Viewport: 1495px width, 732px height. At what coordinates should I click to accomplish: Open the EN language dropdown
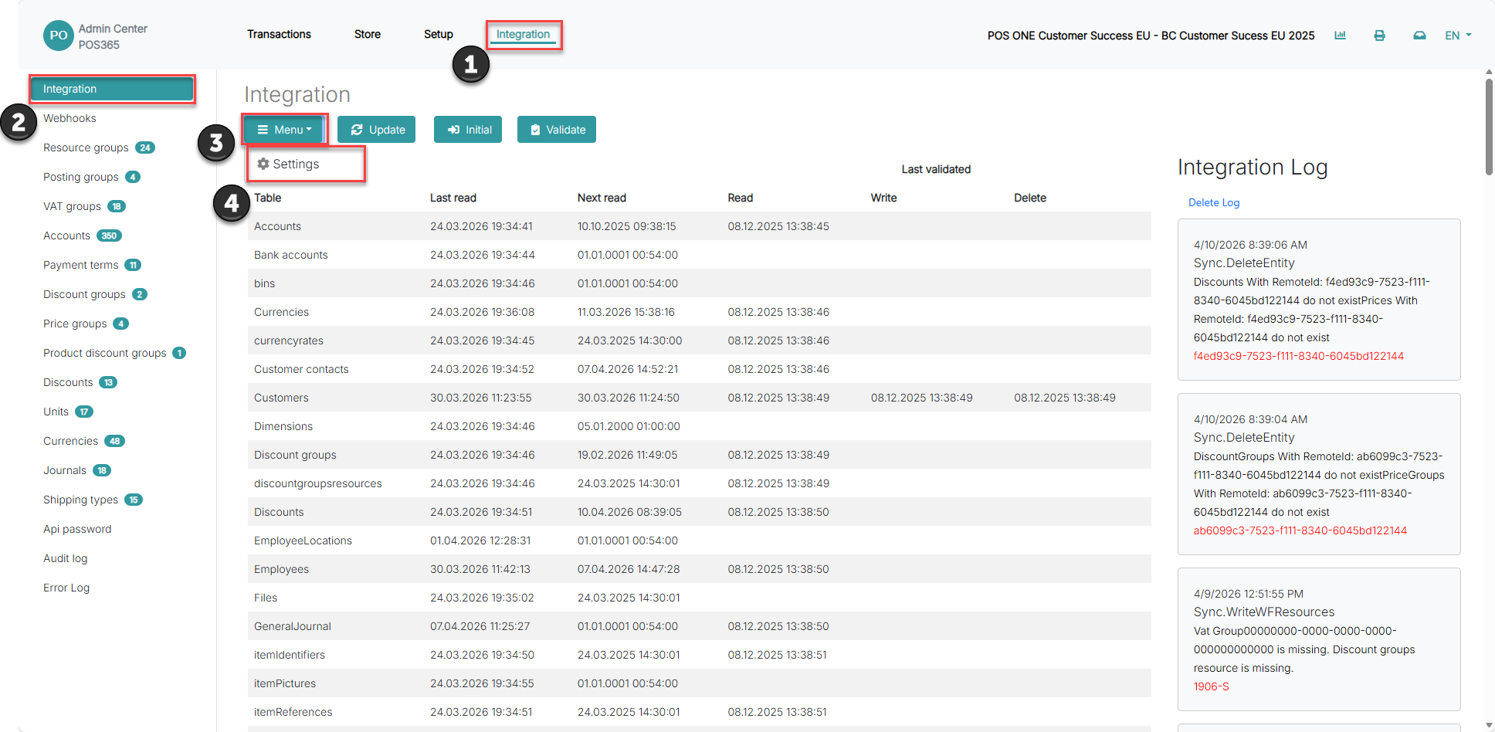coord(1458,36)
